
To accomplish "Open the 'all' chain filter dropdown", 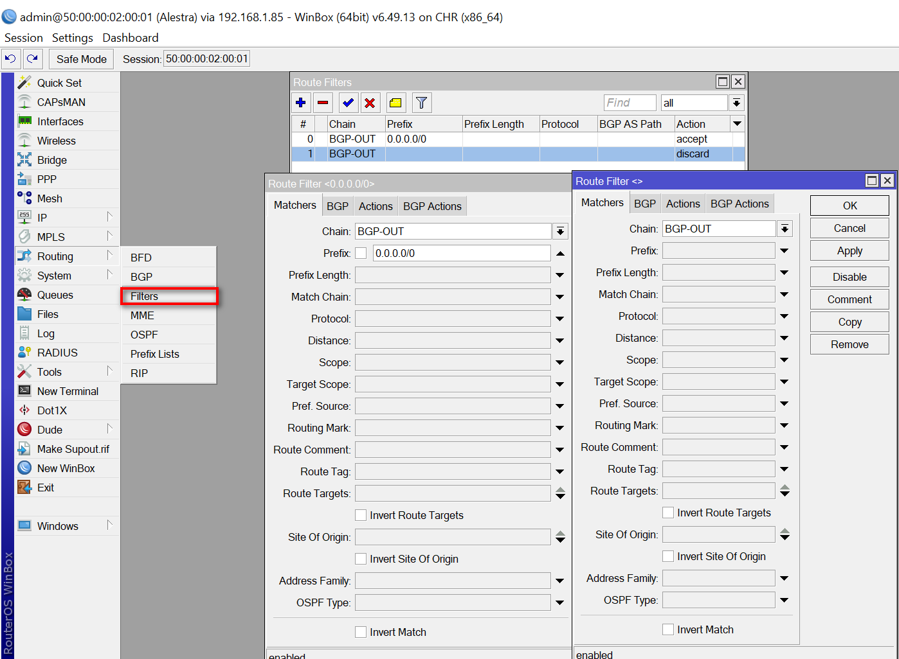I will coord(736,103).
